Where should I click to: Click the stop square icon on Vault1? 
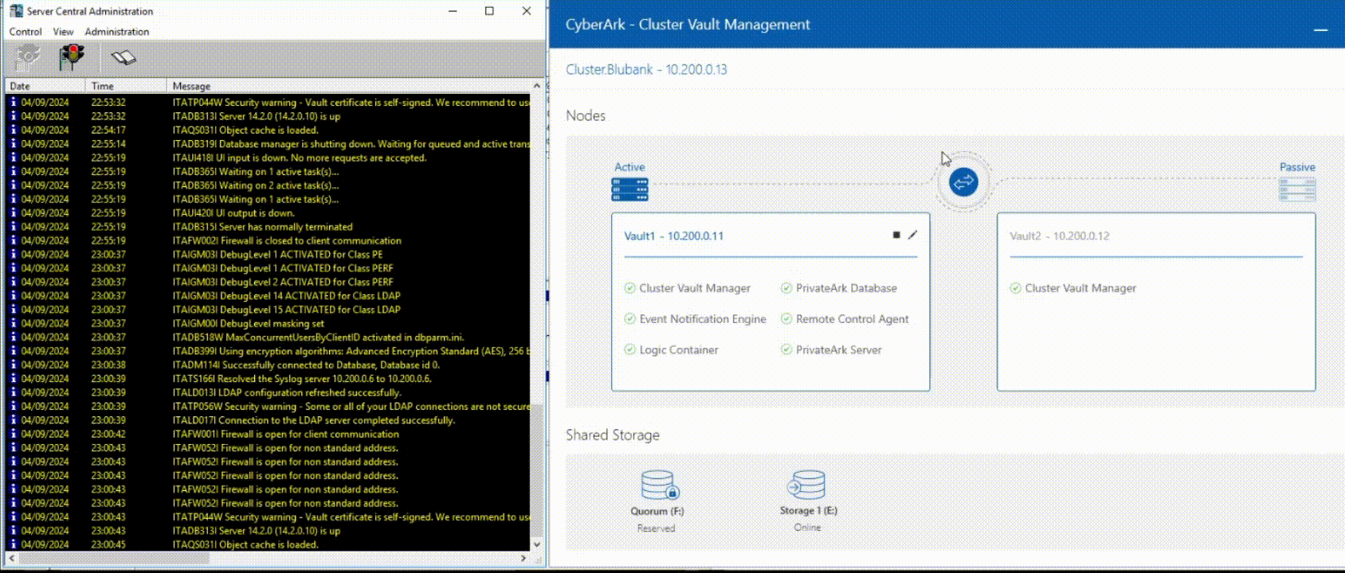[896, 235]
